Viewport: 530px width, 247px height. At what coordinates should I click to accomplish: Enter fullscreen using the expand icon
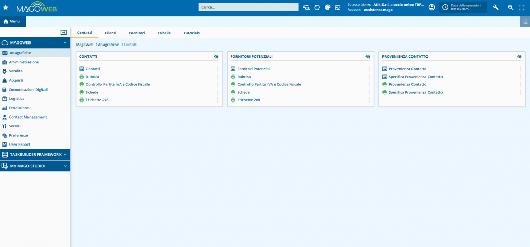click(522, 7)
